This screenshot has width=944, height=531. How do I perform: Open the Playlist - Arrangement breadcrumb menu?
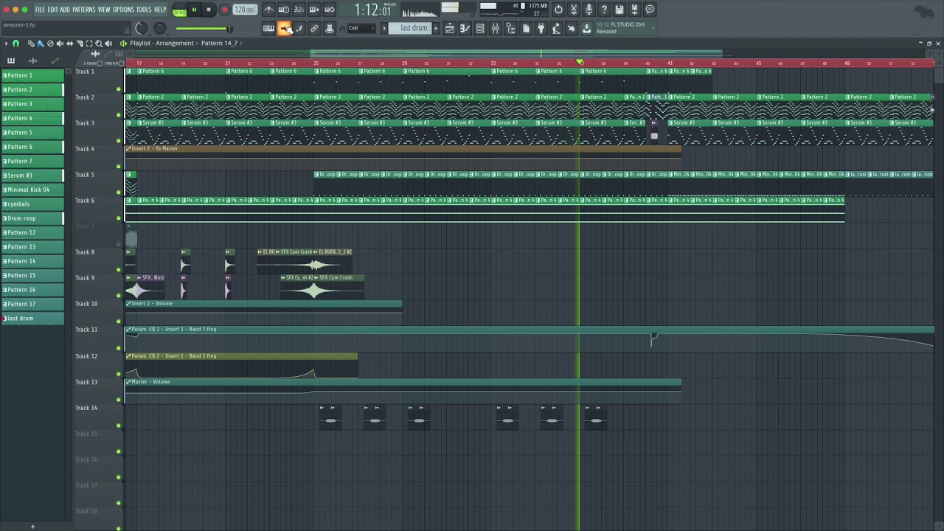(162, 43)
